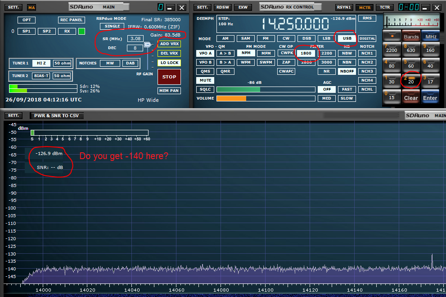Select the 15 meter band key
Screen dimensions: 446x297
(x=392, y=96)
